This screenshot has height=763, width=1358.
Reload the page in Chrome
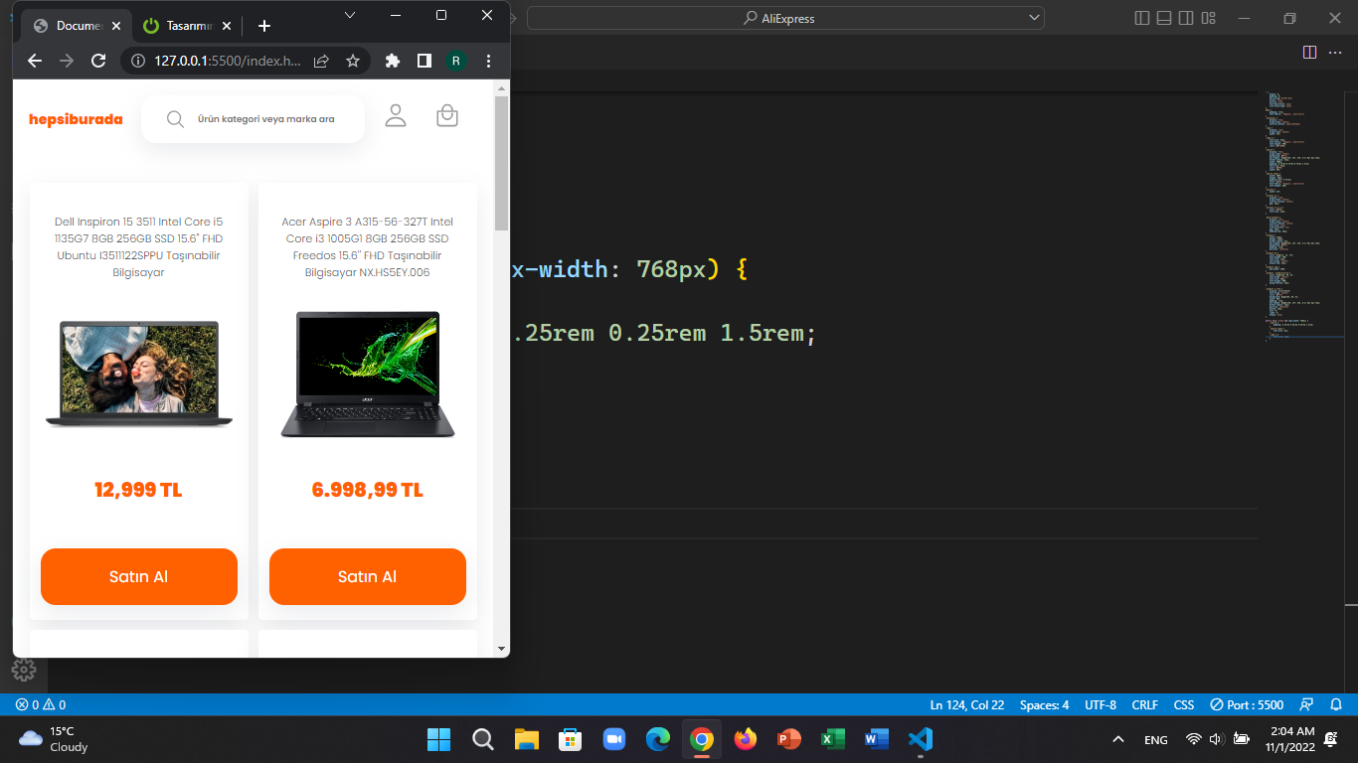click(x=98, y=61)
